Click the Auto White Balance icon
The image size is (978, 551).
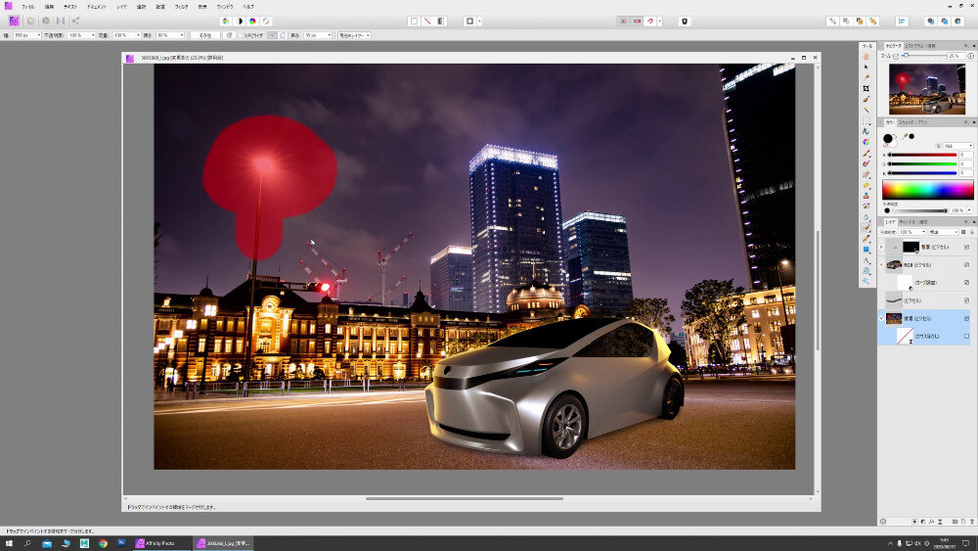(267, 21)
